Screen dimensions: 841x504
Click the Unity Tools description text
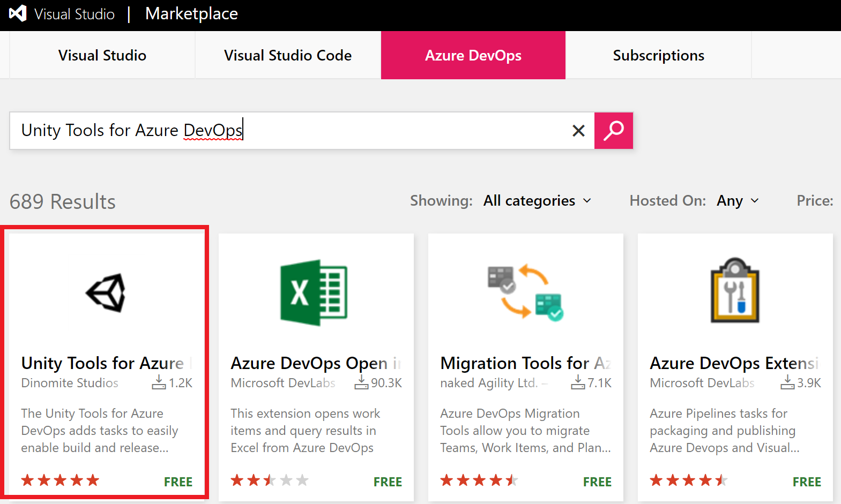pyautogui.click(x=100, y=431)
